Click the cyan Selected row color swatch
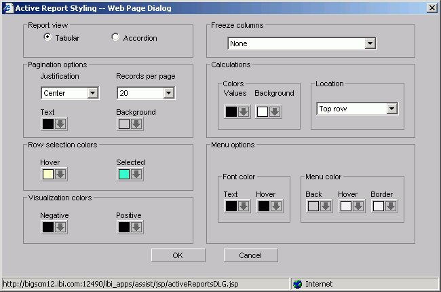 tap(123, 175)
